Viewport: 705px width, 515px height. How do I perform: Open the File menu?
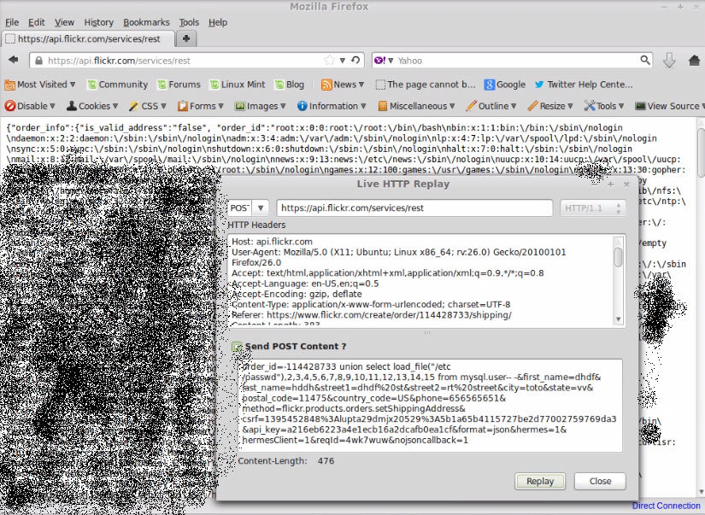tap(12, 22)
